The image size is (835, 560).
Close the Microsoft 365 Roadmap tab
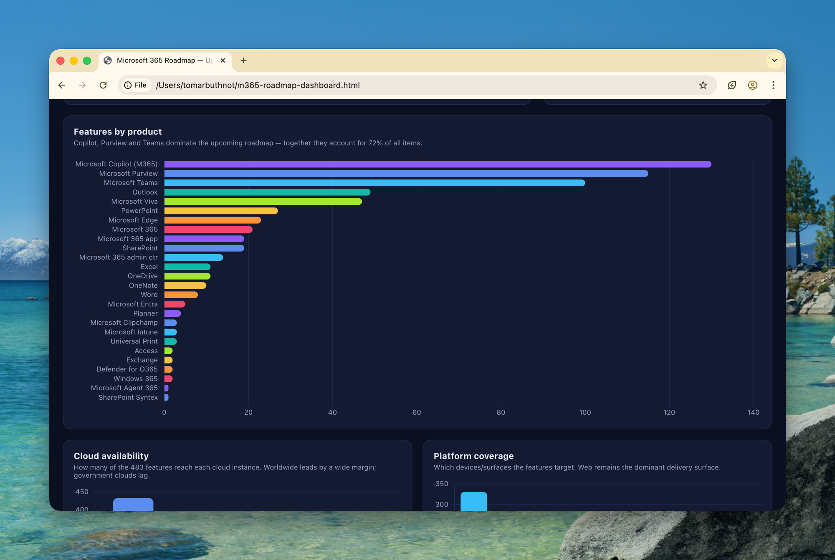tap(223, 61)
